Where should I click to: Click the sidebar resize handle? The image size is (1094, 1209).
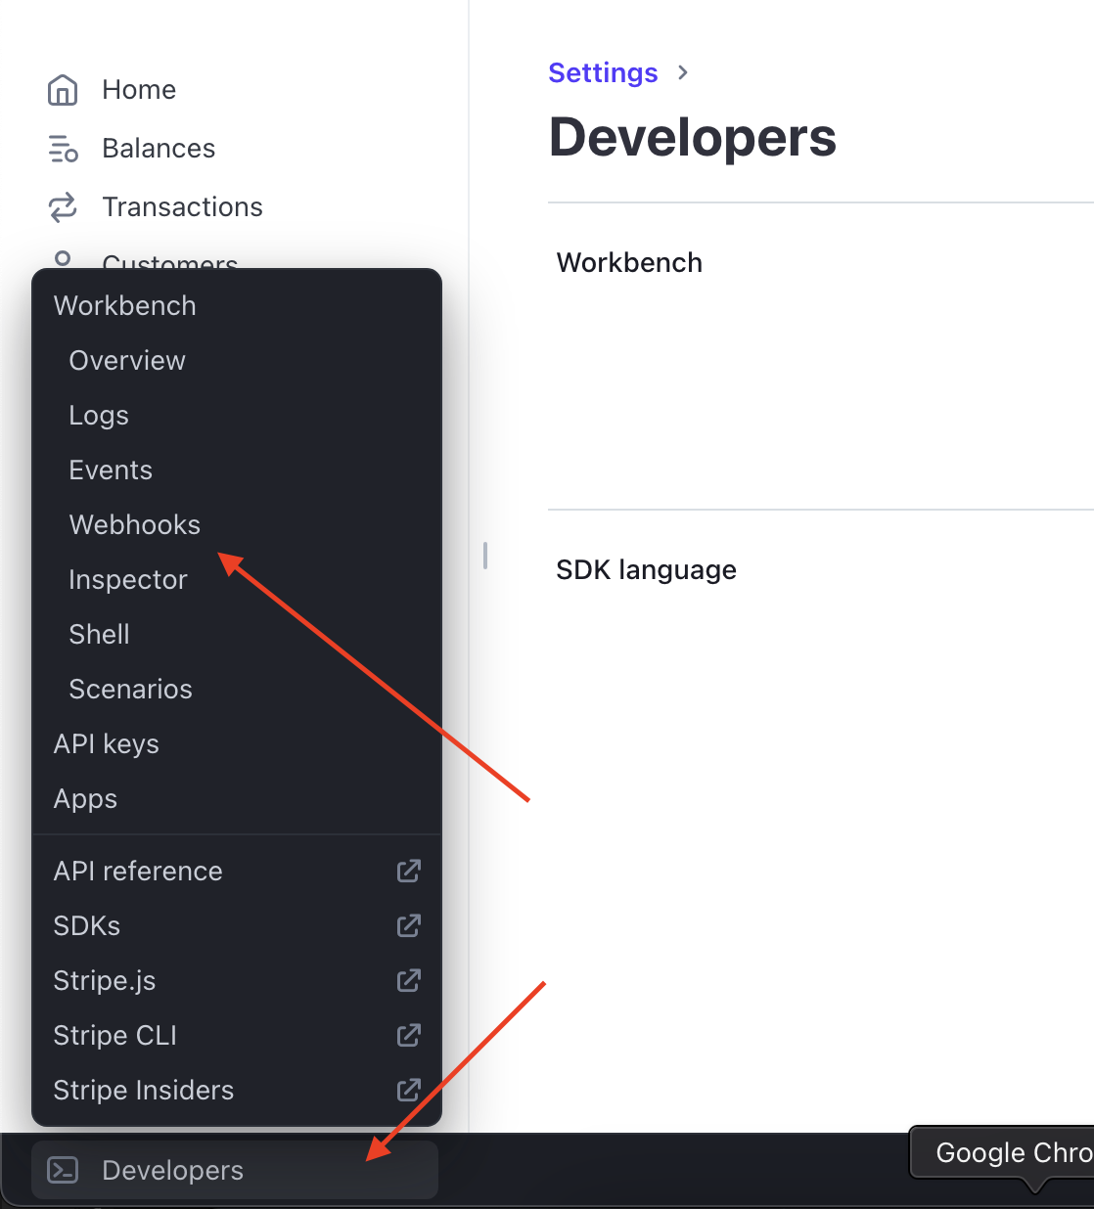[x=485, y=556]
